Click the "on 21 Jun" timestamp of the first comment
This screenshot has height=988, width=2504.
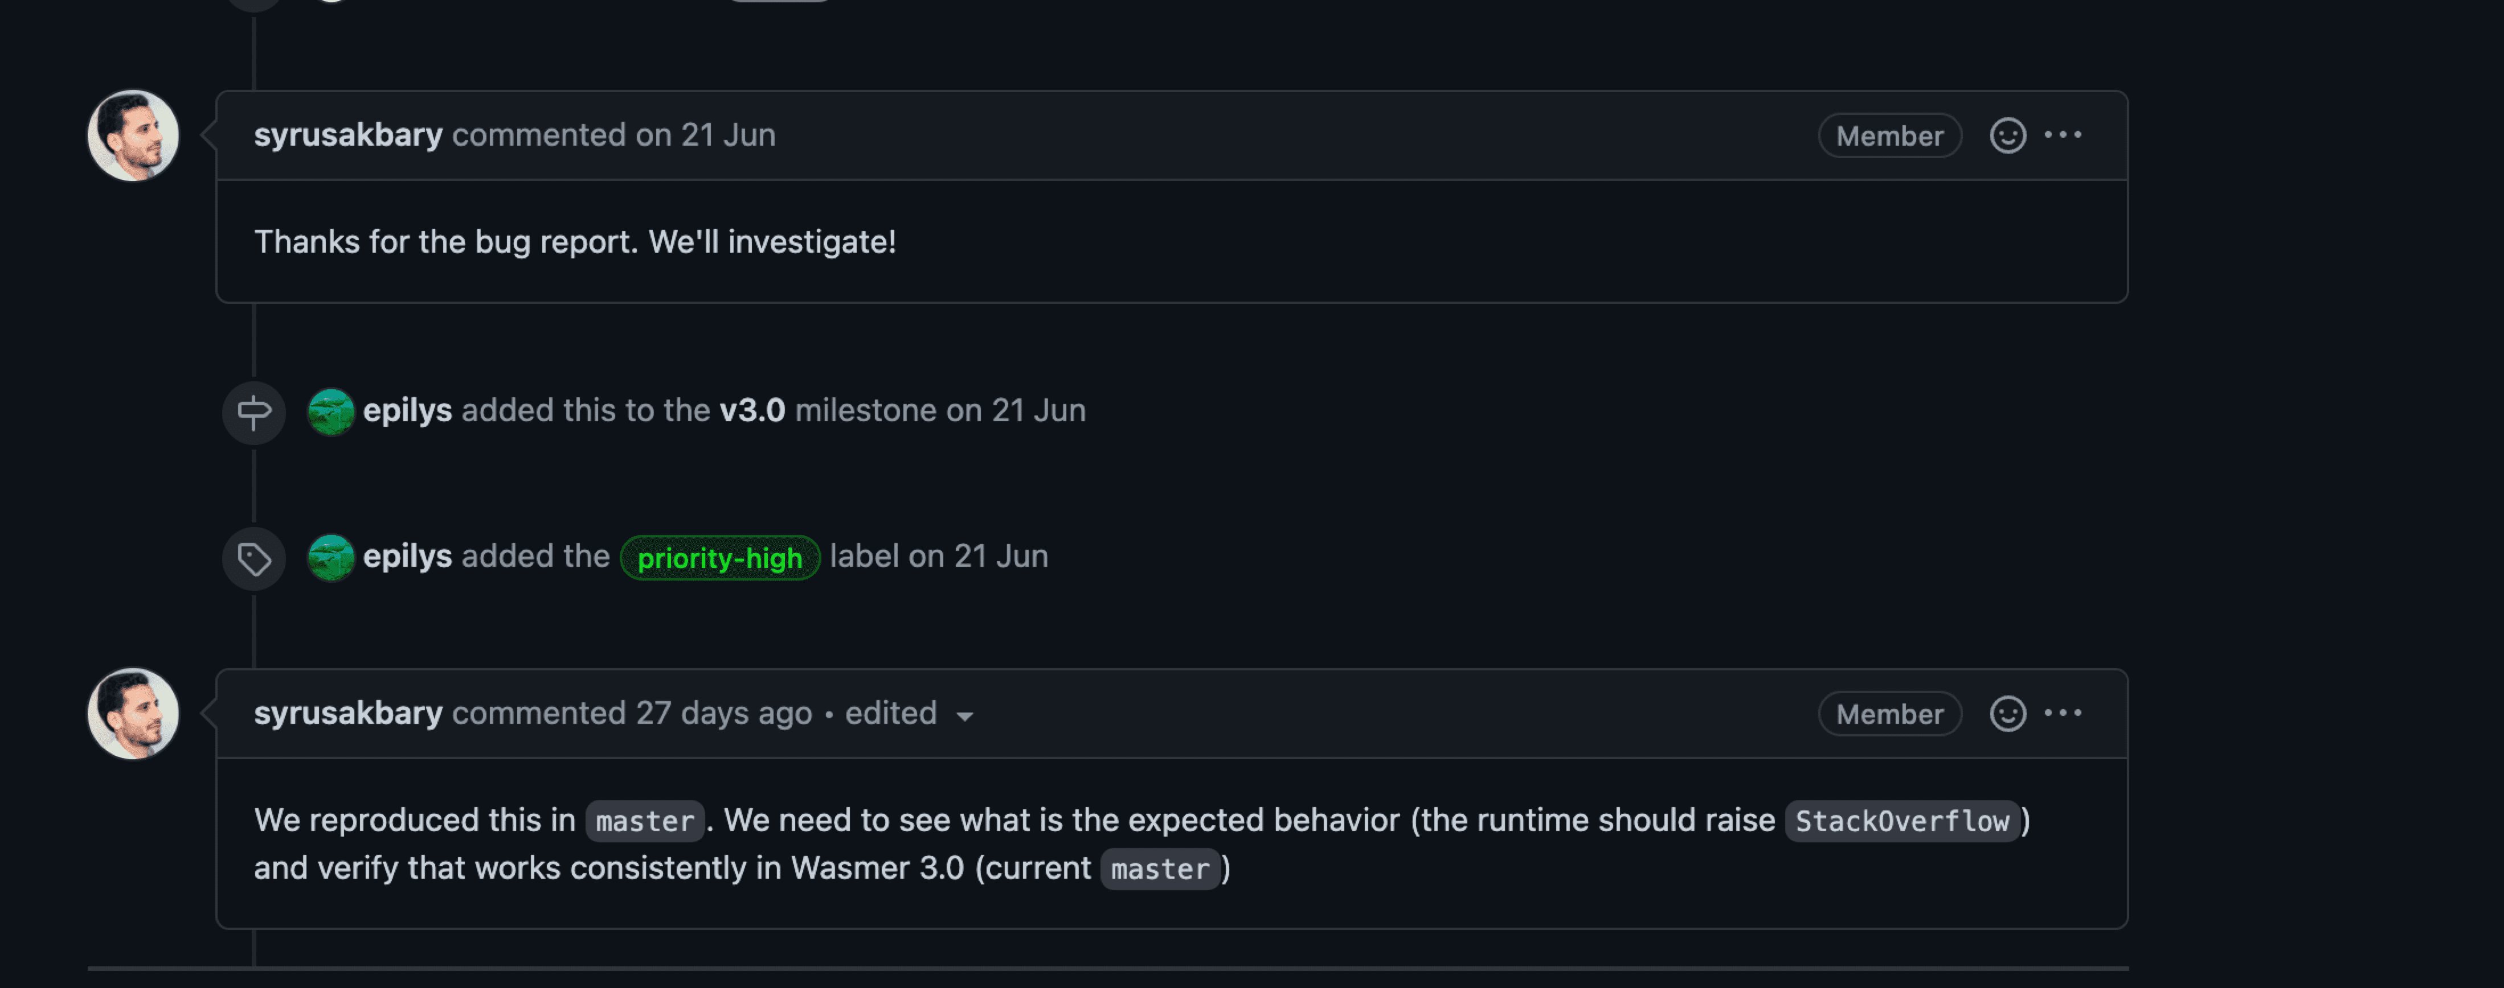point(705,135)
